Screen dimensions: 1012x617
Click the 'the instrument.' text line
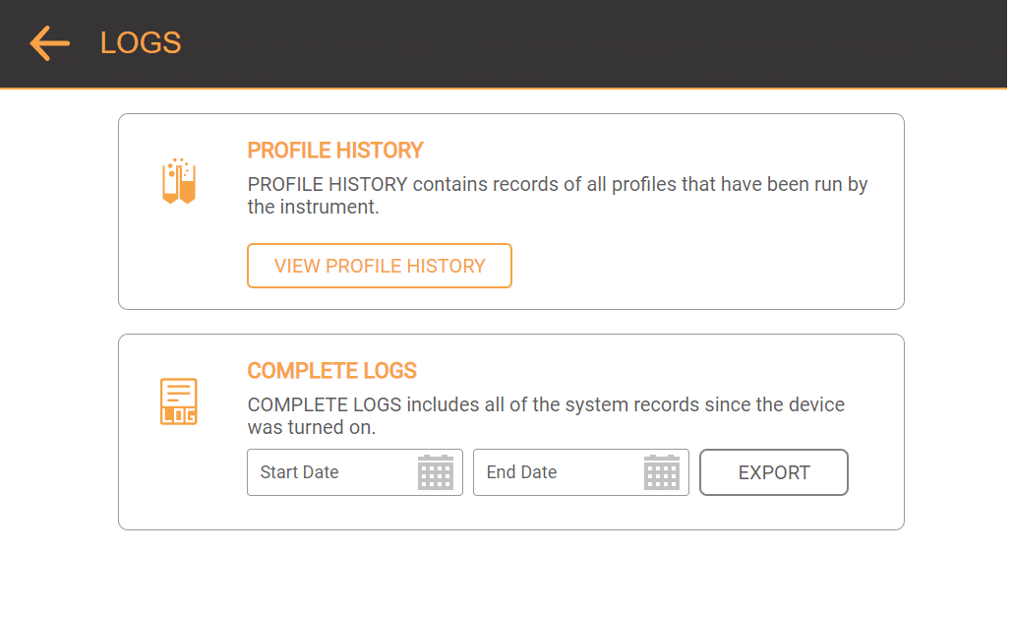pyautogui.click(x=313, y=208)
